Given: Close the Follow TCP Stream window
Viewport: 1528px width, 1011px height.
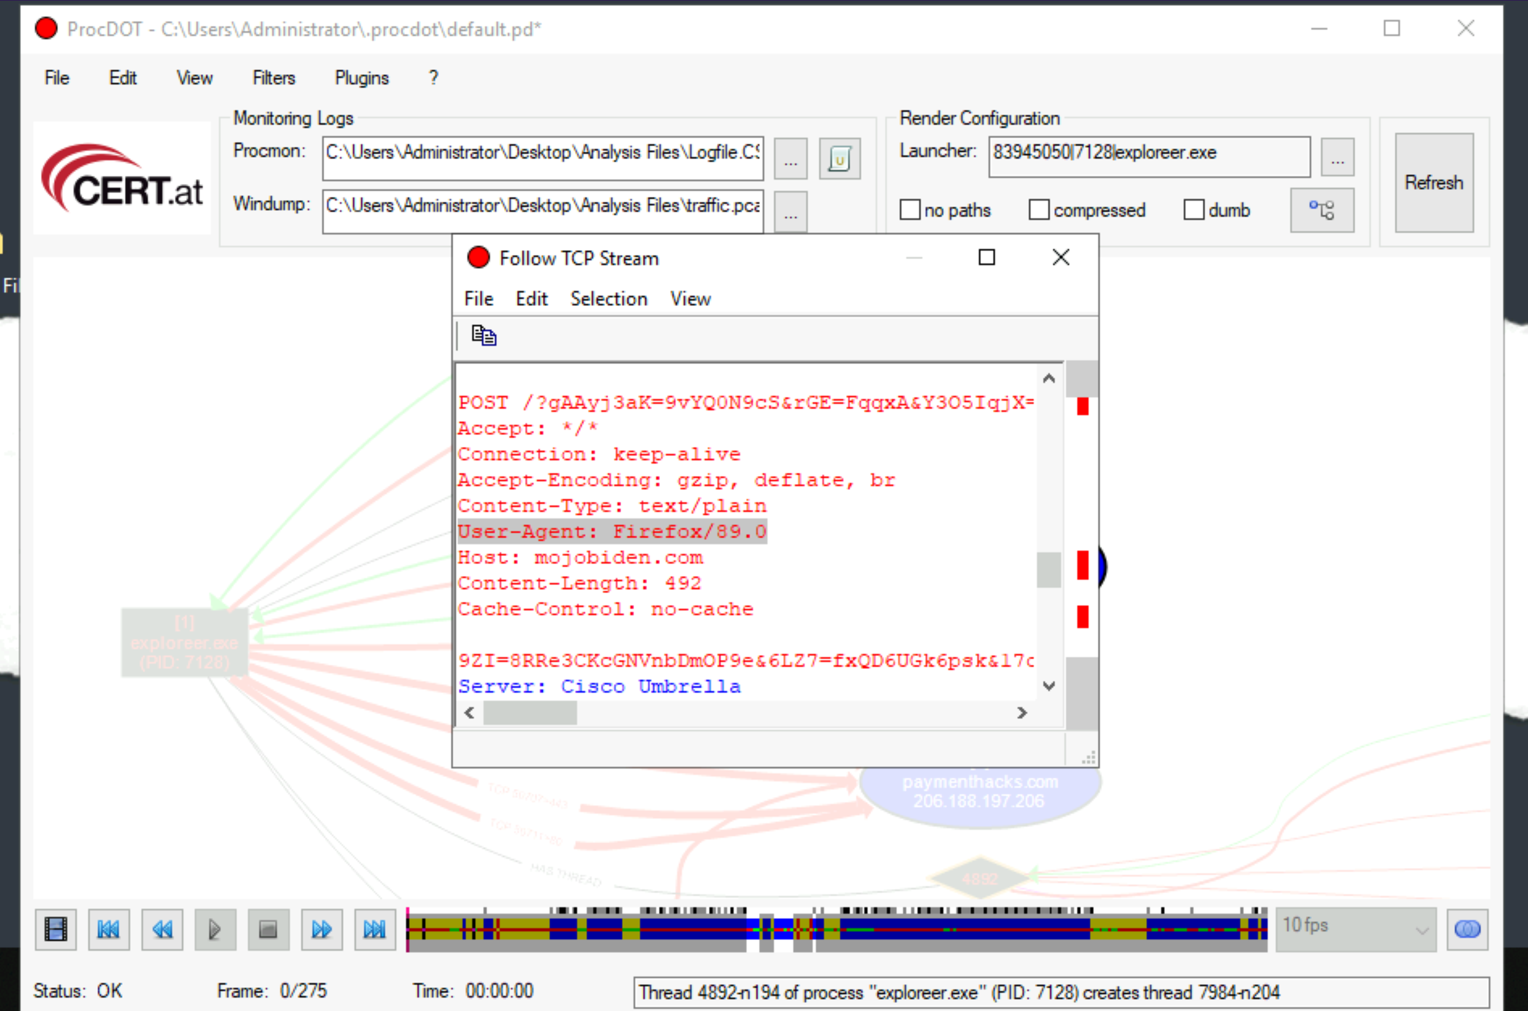Looking at the screenshot, I should 1061,257.
